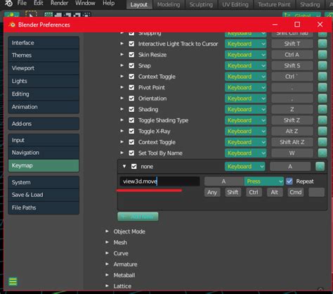
Task: Expand the Interactive Light Track to Cursor row
Action: coord(122,44)
